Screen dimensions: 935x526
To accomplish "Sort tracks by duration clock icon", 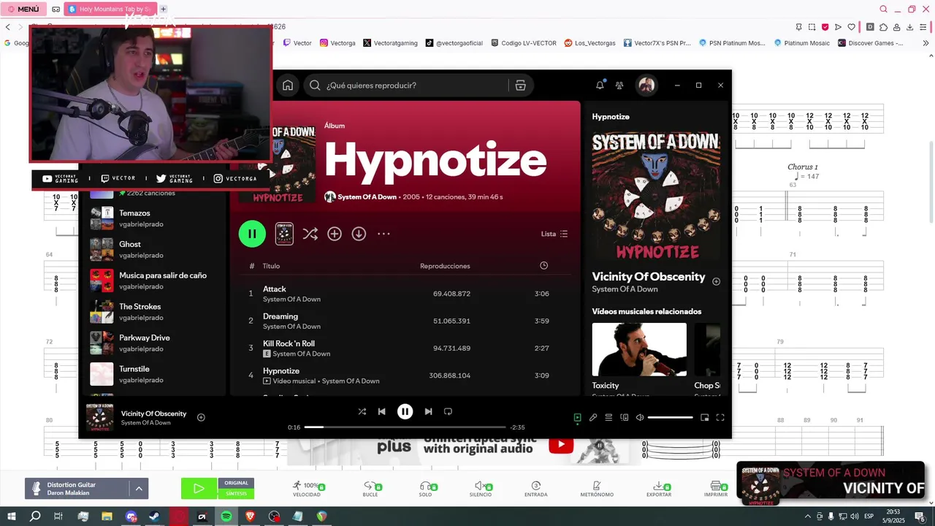I will 543,266.
